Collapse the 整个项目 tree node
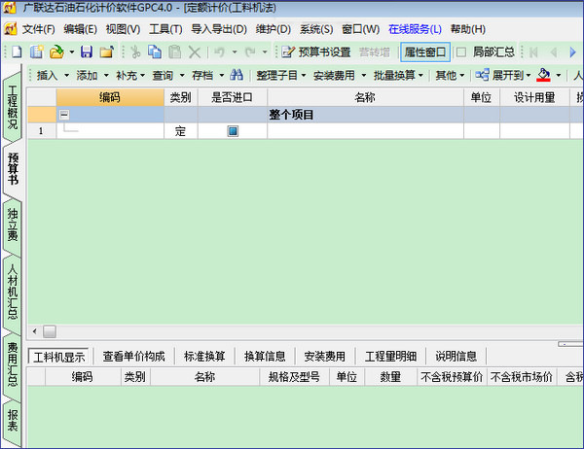The image size is (584, 449). (x=64, y=115)
